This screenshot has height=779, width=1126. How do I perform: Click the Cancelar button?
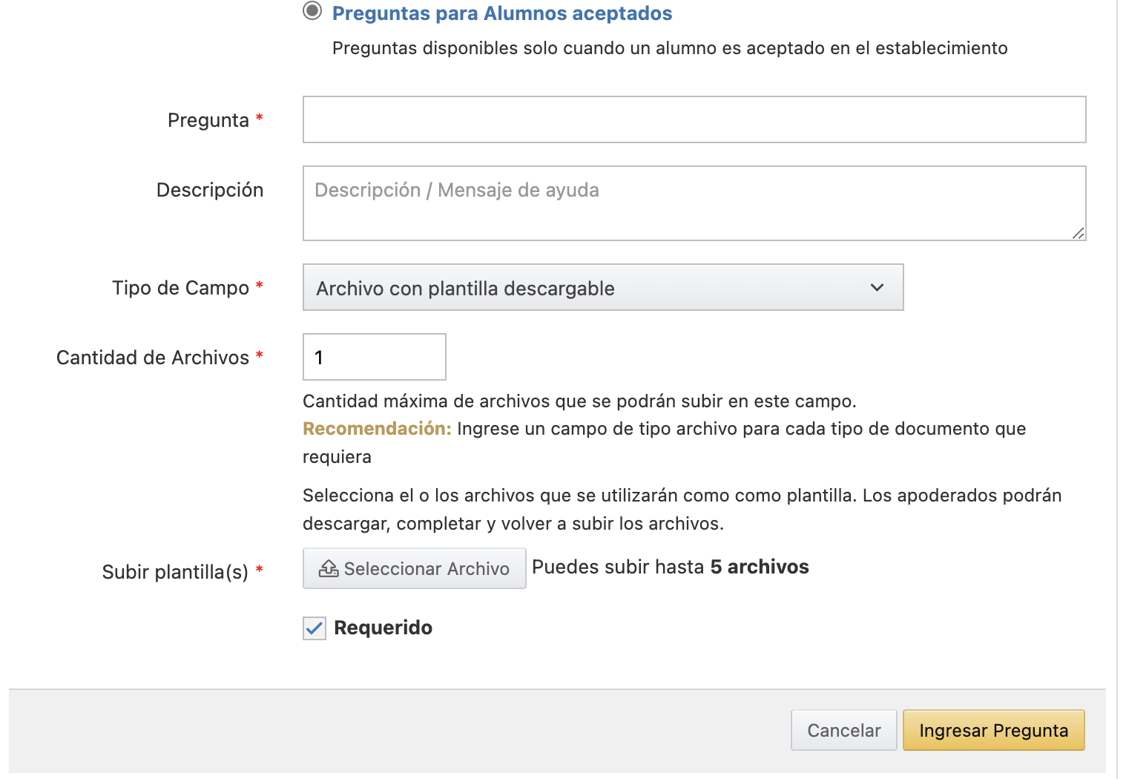pyautogui.click(x=843, y=731)
